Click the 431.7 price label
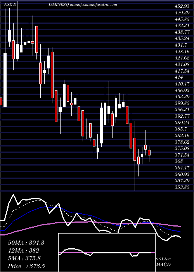This screenshot has height=272, width=194. (181, 45)
